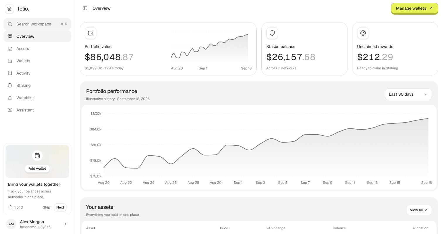
Task: Open Activity in the sidebar
Action: tap(37, 73)
